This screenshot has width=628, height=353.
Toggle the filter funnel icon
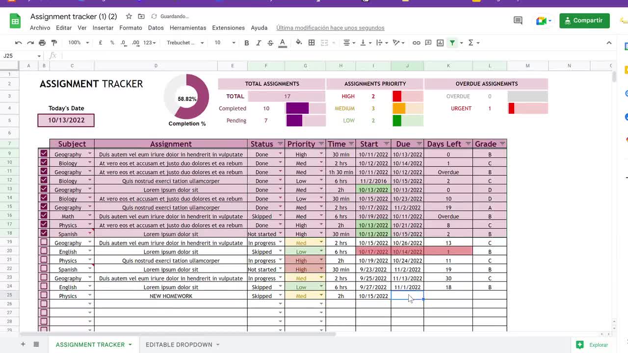[452, 43]
